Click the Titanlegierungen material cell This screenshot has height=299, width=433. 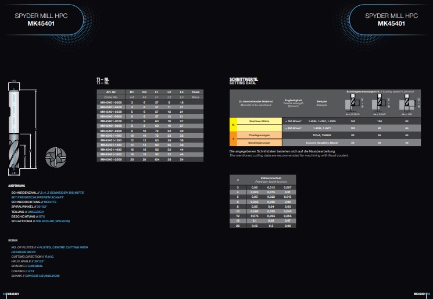(259, 136)
